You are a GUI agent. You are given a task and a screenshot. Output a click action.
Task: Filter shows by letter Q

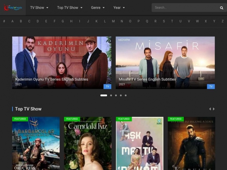147,21
